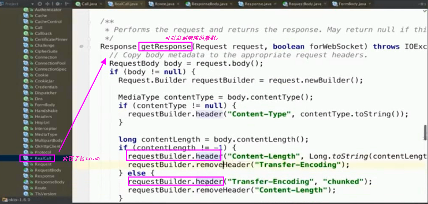
Task: Select RealCall in the project tree
Action: pos(43,158)
